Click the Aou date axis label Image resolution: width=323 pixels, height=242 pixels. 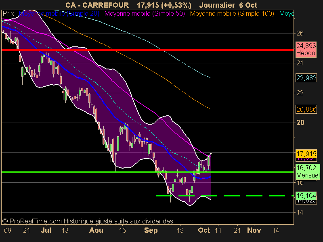tap(96, 230)
